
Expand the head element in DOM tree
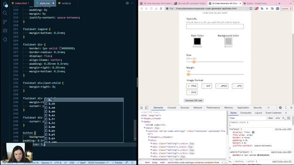click(x=142, y=119)
